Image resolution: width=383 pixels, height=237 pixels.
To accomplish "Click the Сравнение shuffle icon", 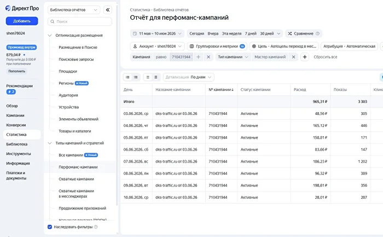I will coord(290,33).
